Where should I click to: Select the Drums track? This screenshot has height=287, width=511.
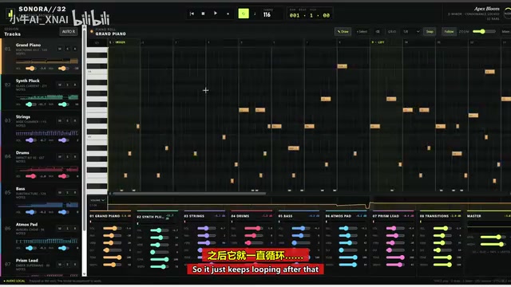(x=41, y=164)
